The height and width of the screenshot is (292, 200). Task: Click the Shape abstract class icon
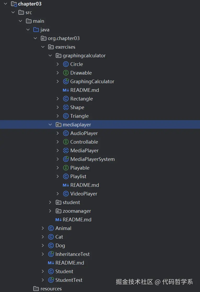[x=66, y=108]
